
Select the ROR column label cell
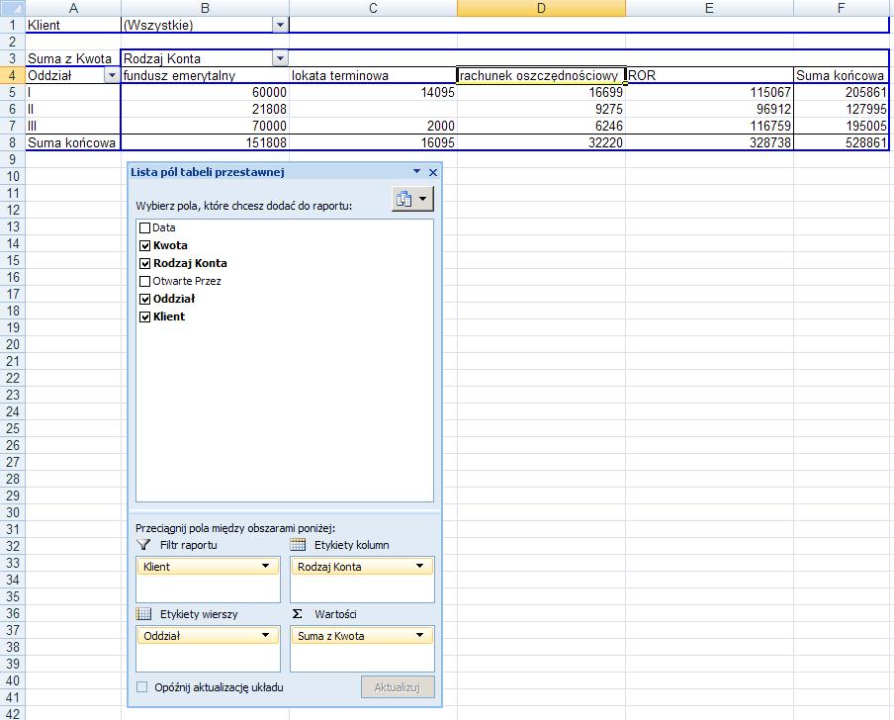click(x=709, y=75)
